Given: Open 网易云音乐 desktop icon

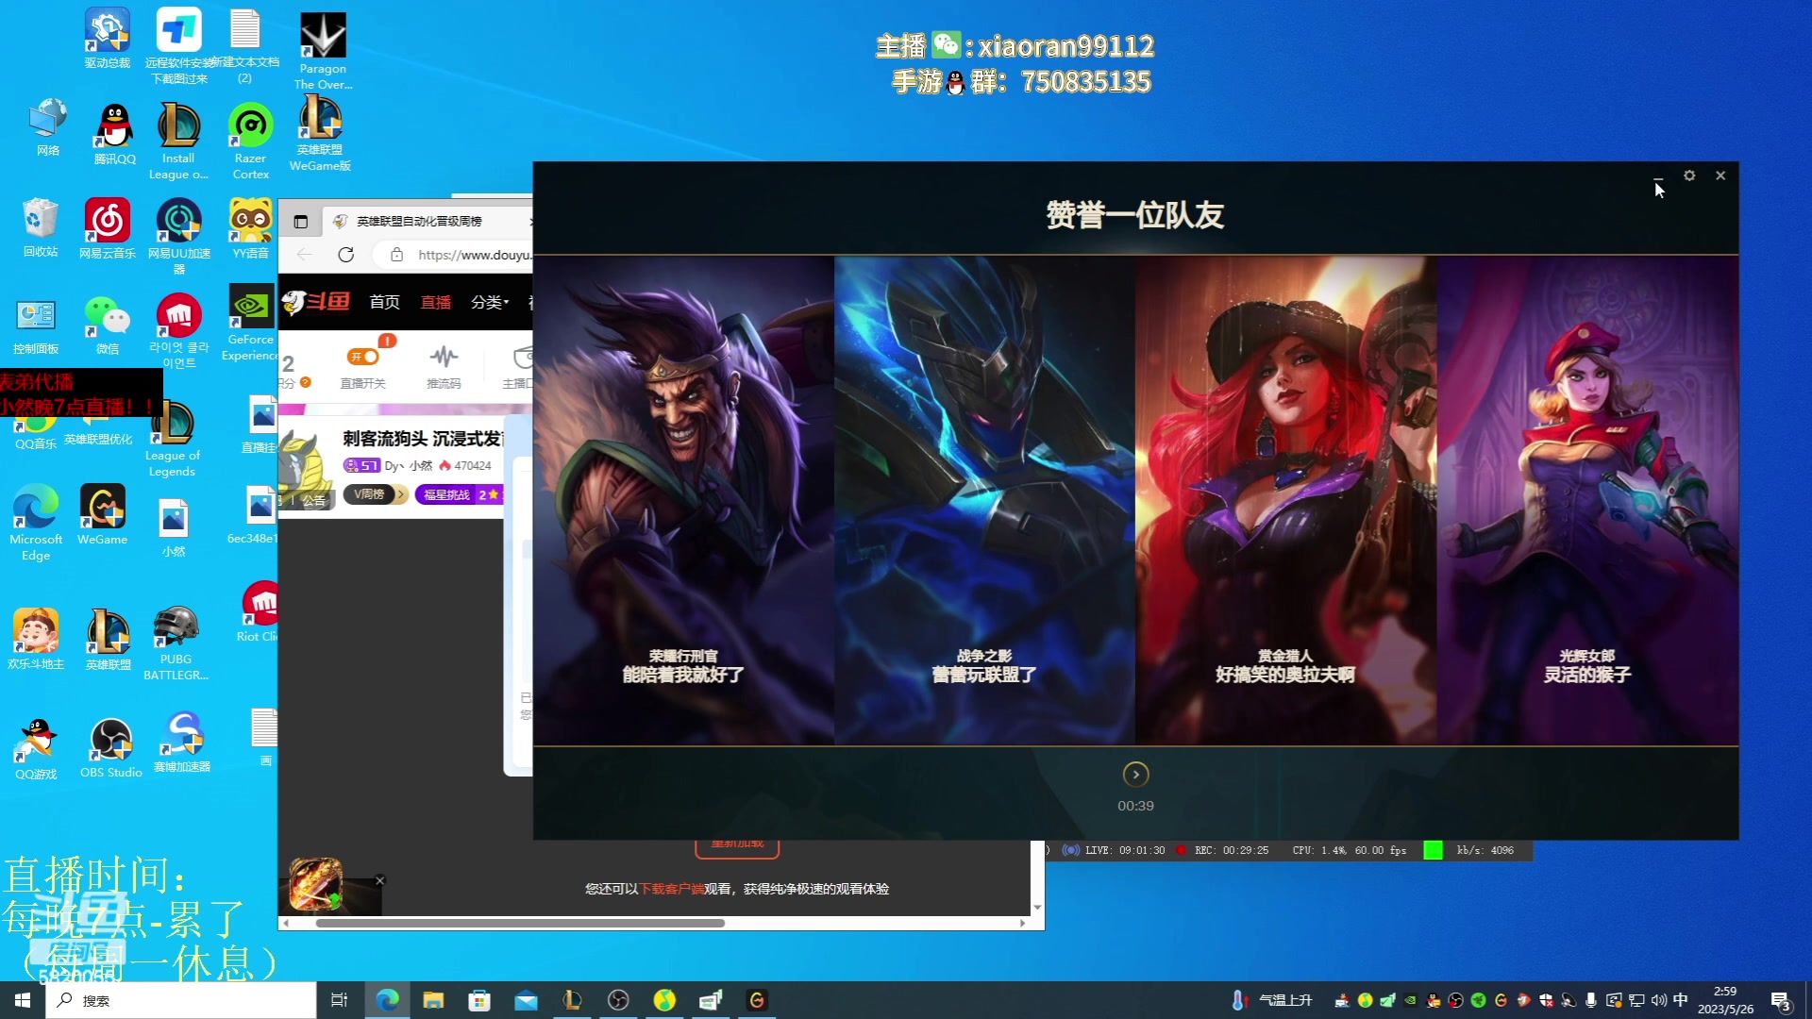Looking at the screenshot, I should [108, 228].
